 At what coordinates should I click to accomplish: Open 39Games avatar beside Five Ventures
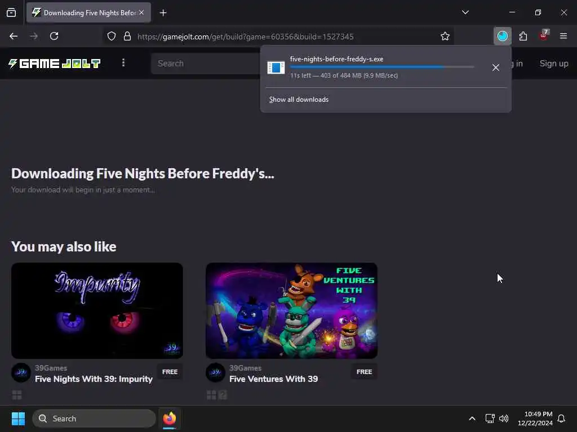215,373
